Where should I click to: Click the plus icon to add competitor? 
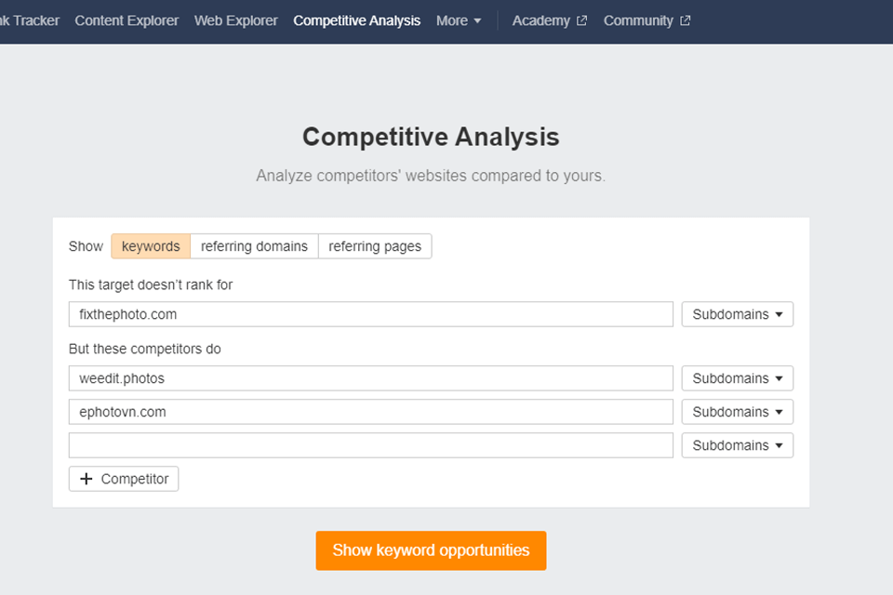87,479
